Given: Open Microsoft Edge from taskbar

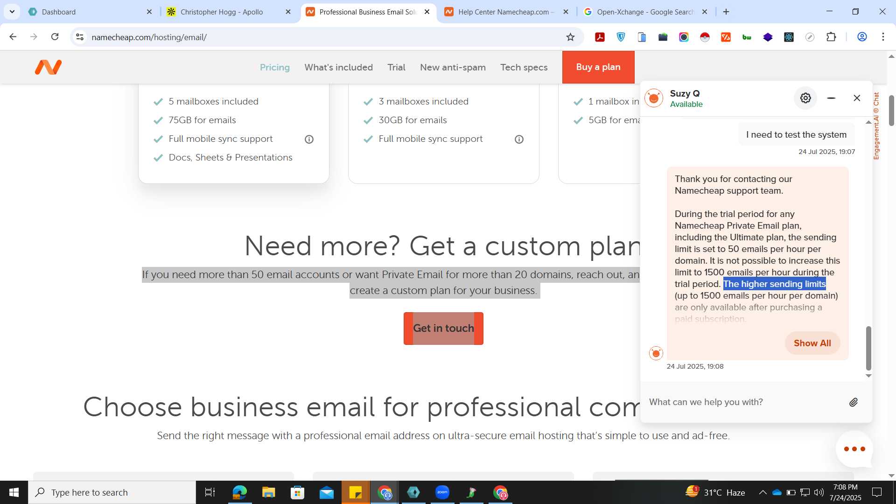Looking at the screenshot, I should click(239, 492).
